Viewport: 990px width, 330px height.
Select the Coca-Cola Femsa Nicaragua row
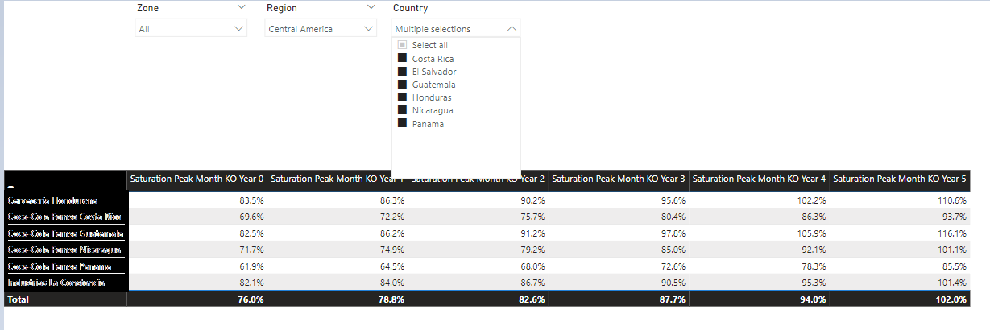64,250
